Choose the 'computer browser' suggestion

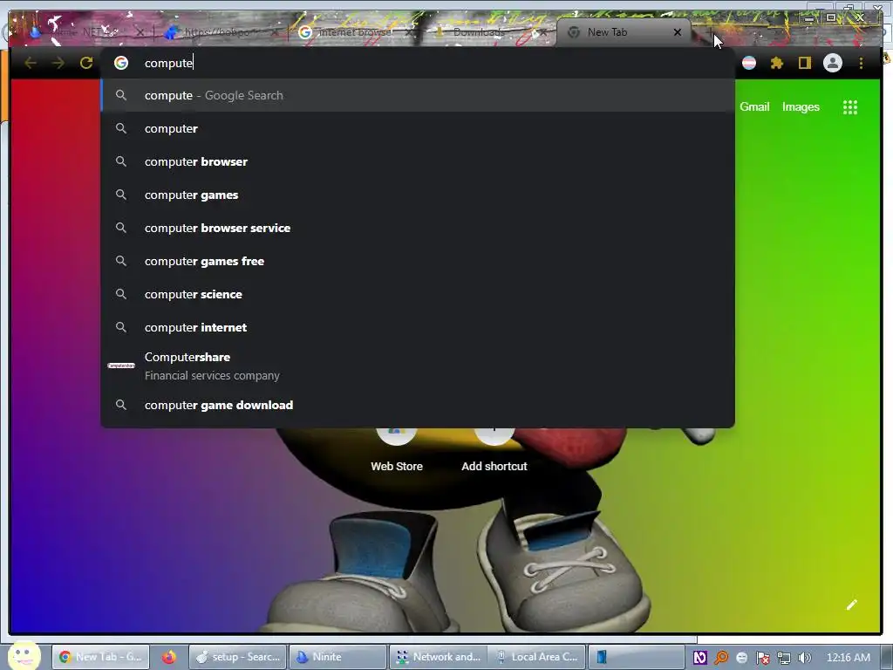tap(418, 161)
